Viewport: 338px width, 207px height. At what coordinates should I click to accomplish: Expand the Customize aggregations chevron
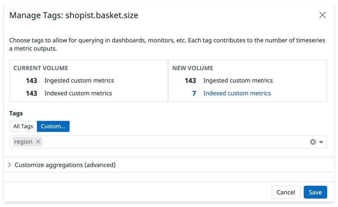click(10, 165)
